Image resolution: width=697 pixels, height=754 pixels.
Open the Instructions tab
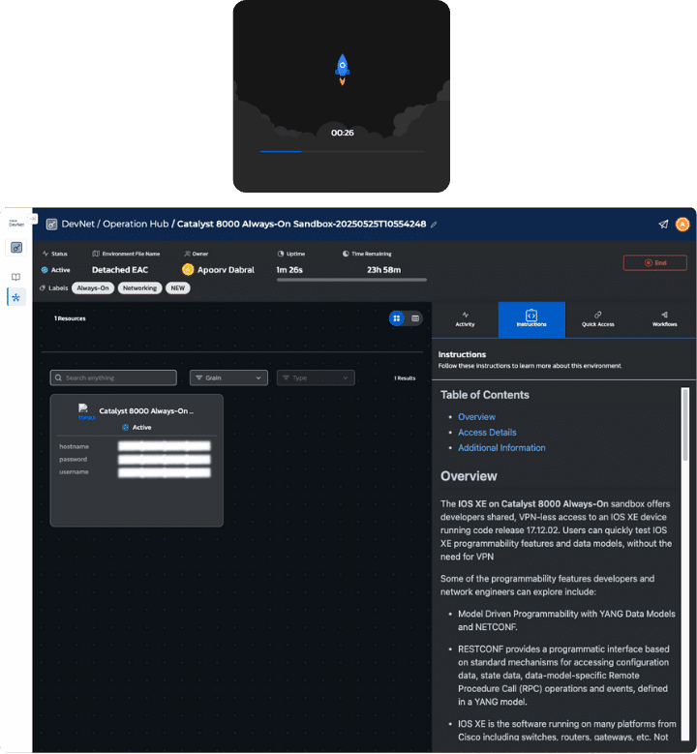531,319
